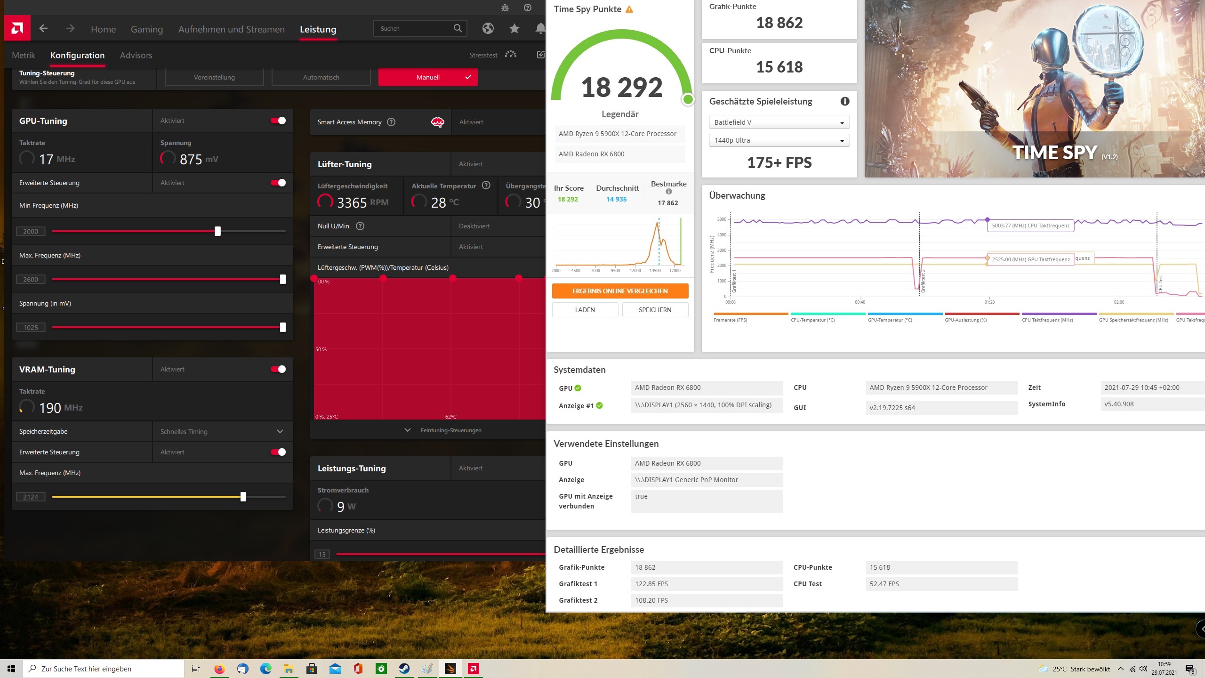Toggle off VRAM-Tuning switch

[278, 369]
